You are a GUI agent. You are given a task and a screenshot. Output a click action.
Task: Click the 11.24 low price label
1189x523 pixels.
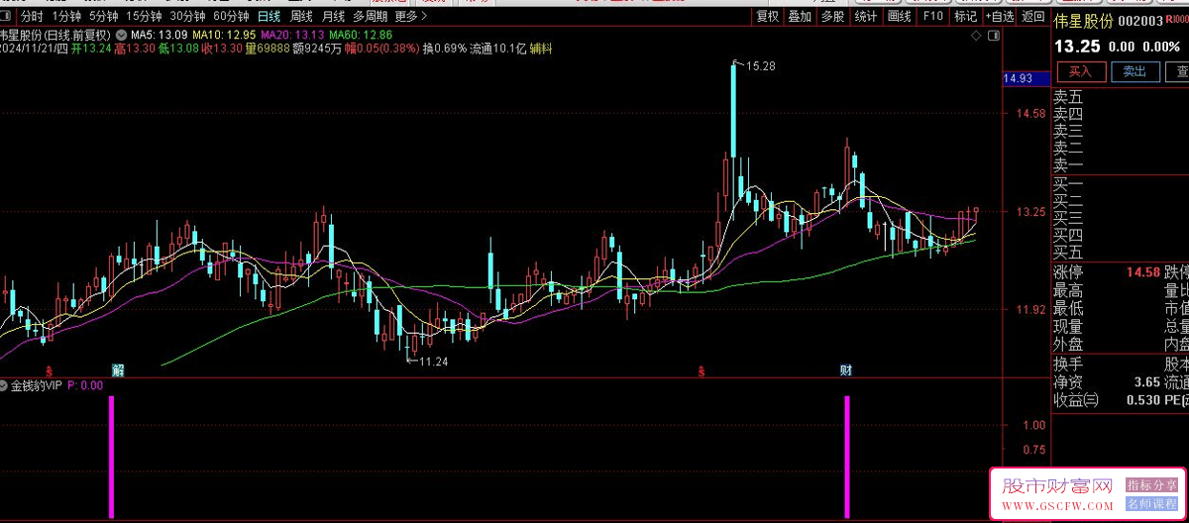[x=433, y=362]
